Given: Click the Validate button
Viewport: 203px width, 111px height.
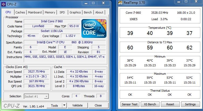Looking at the screenshot, I should click(x=77, y=105).
